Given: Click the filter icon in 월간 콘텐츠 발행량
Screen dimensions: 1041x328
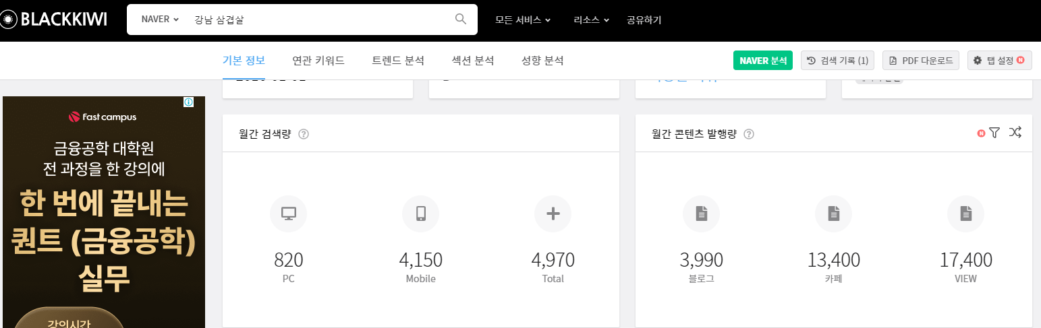Looking at the screenshot, I should [994, 133].
